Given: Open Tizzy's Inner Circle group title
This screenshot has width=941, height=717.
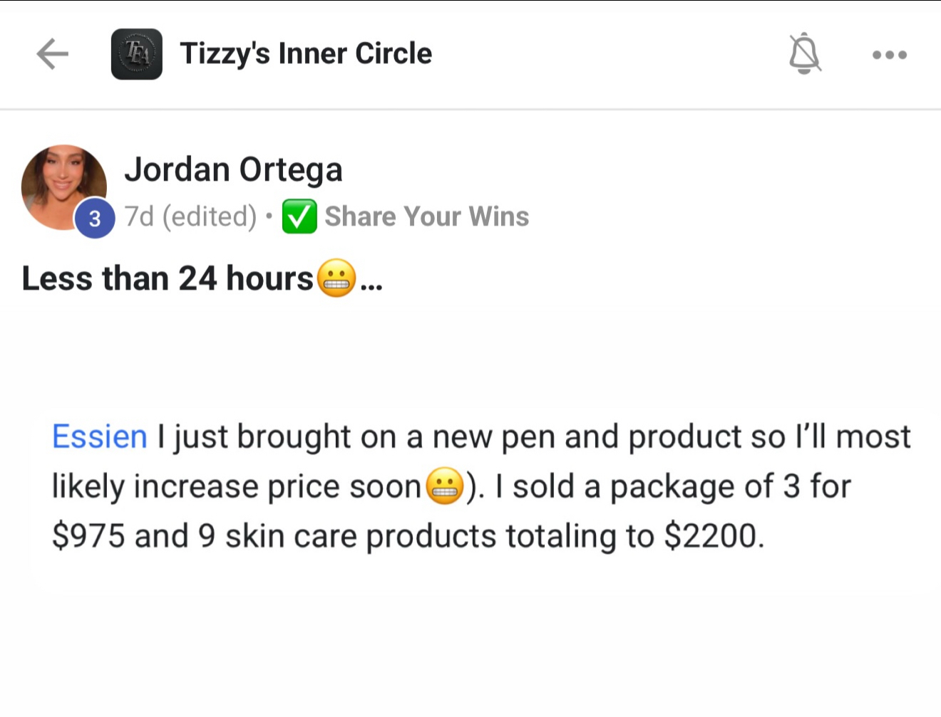Looking at the screenshot, I should point(306,53).
